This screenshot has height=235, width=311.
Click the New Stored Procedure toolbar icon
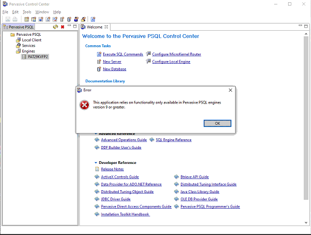click(41, 19)
